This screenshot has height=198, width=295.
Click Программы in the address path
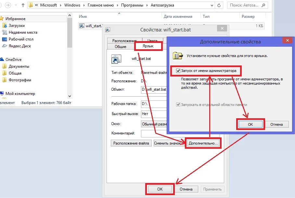point(132,5)
